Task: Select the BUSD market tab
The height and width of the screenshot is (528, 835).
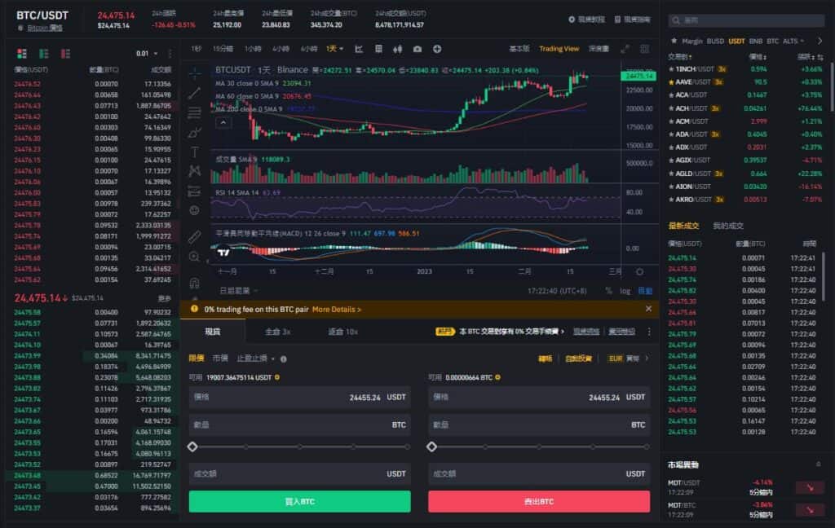Action: point(715,41)
